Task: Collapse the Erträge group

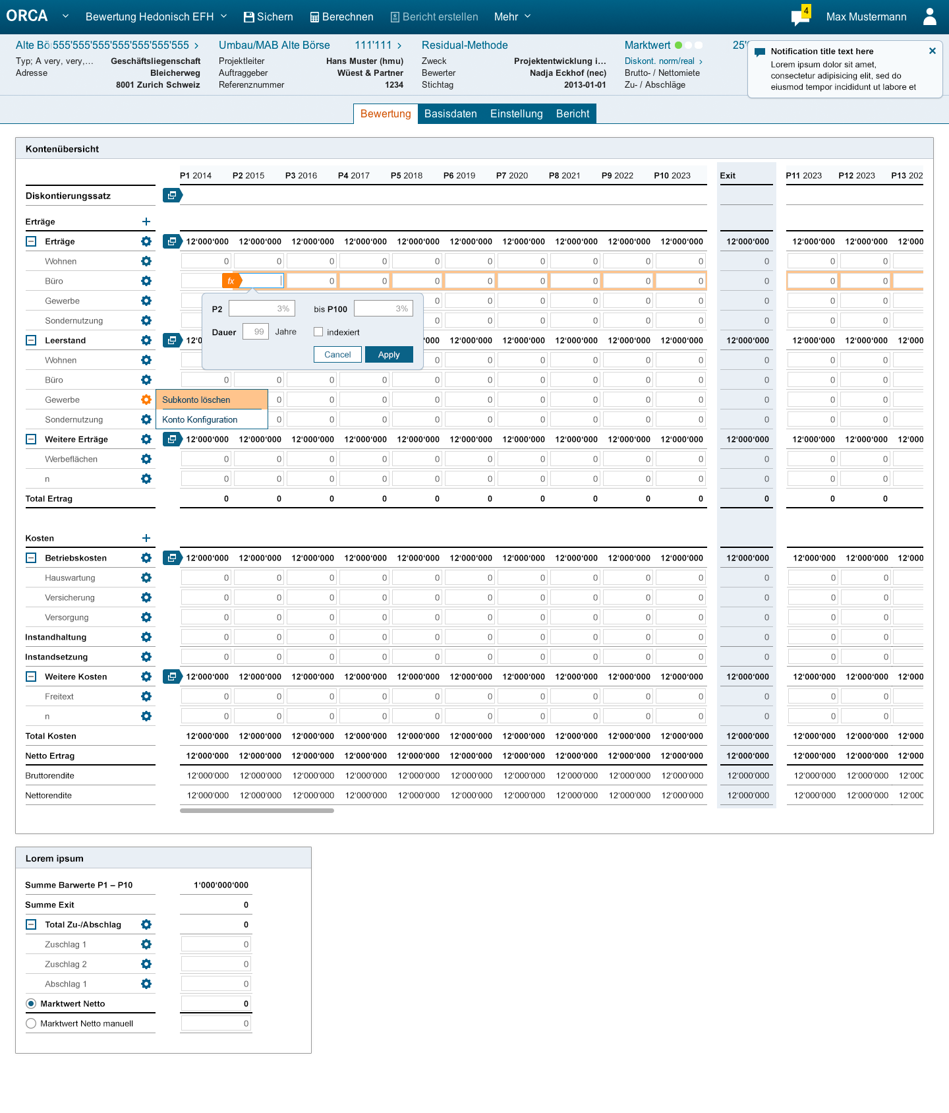Action: pyautogui.click(x=31, y=241)
